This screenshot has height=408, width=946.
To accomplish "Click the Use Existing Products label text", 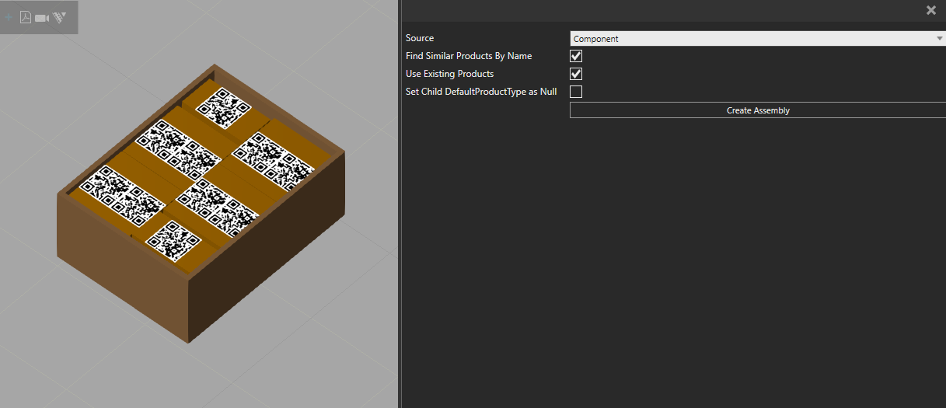I will click(449, 74).
